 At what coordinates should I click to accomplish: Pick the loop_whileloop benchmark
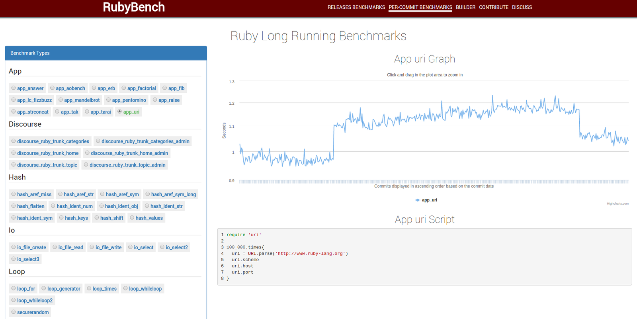(143, 289)
